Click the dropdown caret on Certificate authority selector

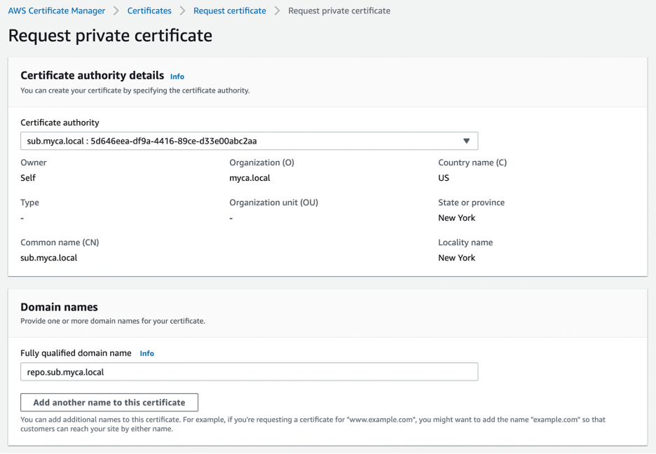click(x=466, y=141)
